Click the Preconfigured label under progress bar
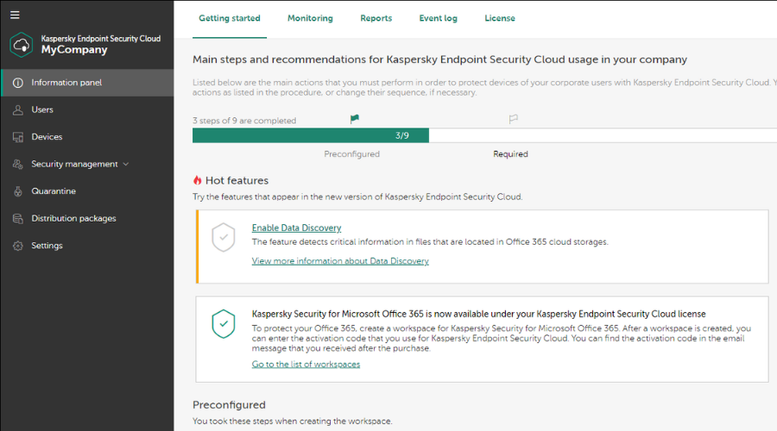This screenshot has height=431, width=777. click(352, 154)
